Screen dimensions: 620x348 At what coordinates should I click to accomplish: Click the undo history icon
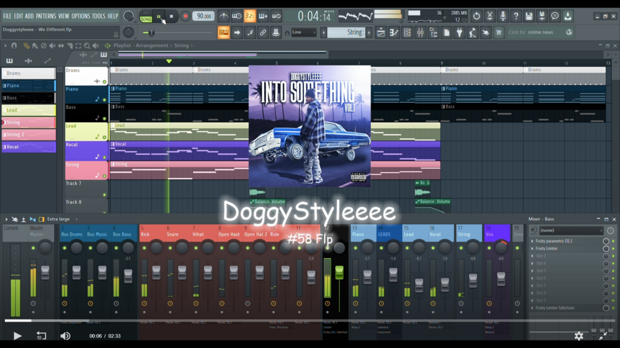click(x=476, y=16)
